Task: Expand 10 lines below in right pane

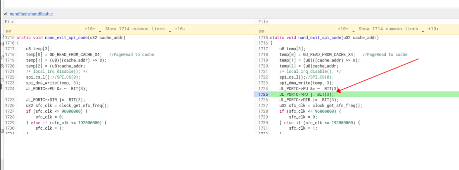Action: click(433, 29)
